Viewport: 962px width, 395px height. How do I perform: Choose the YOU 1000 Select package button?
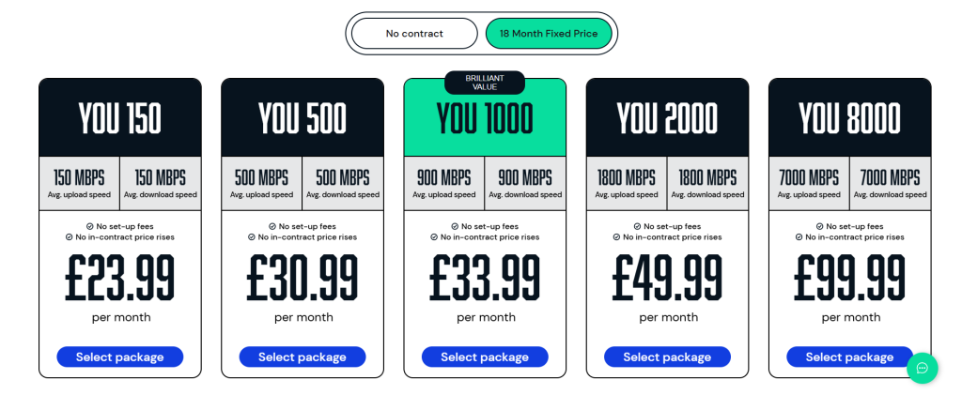coord(485,357)
